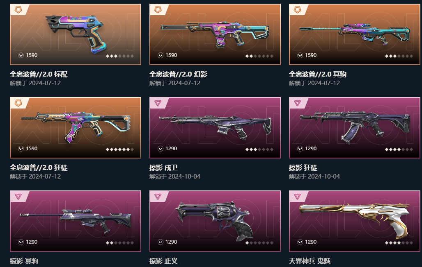The image size is (422, 267).
Task: Click the orange badge on 全息波普 狂徒 card
Action: (18, 103)
